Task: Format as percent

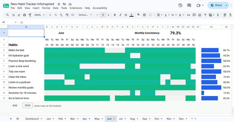Action: pos(56,15)
